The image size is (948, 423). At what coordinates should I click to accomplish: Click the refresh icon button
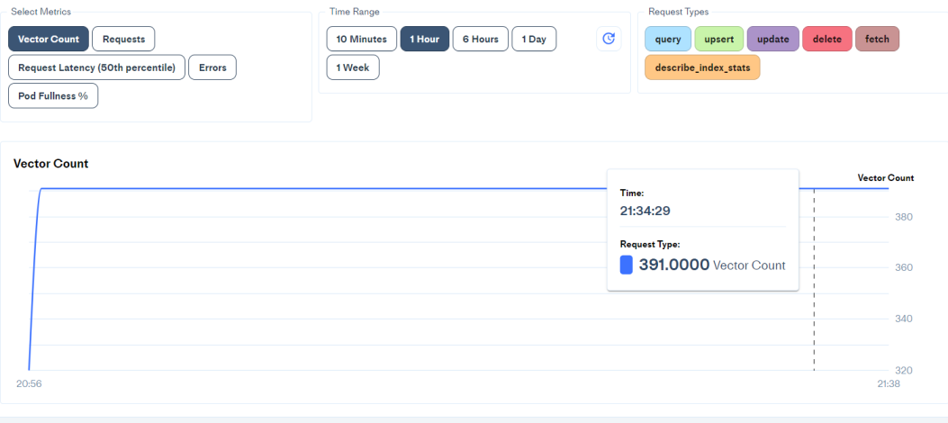(609, 39)
